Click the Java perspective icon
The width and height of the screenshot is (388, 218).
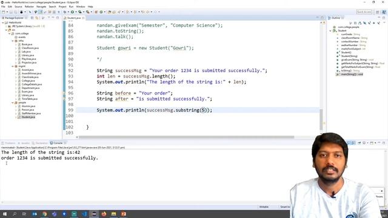click(x=384, y=12)
